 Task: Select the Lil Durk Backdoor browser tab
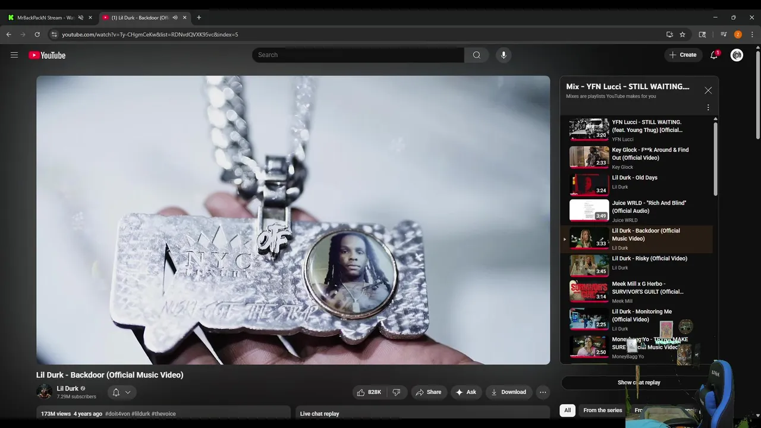140,17
